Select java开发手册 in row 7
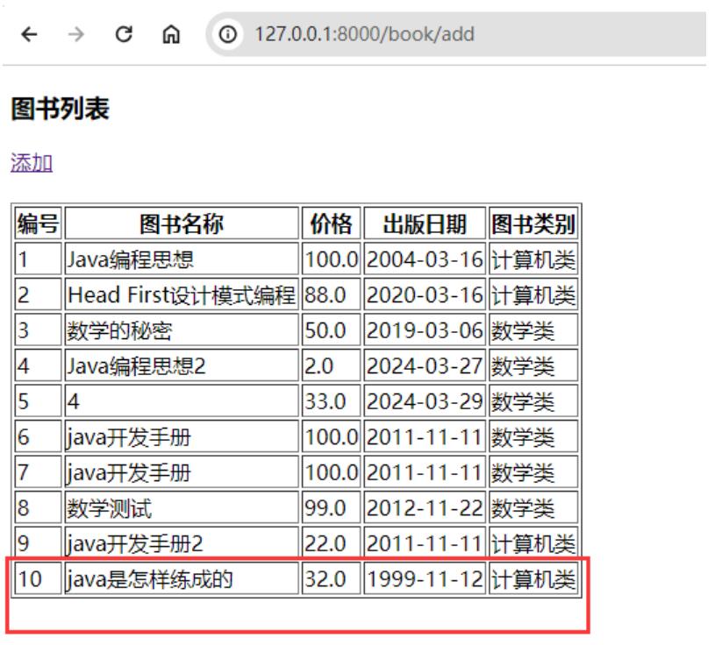The height and width of the screenshot is (645, 722). tap(128, 473)
